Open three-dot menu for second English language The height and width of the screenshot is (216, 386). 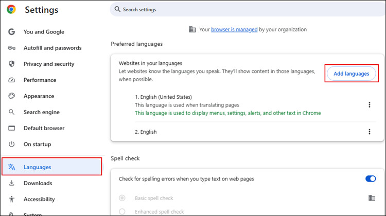[x=369, y=132]
